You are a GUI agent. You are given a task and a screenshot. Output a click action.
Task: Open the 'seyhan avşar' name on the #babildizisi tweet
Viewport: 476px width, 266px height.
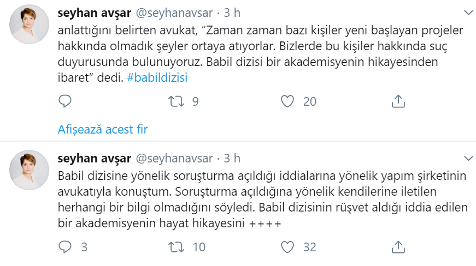pos(94,12)
